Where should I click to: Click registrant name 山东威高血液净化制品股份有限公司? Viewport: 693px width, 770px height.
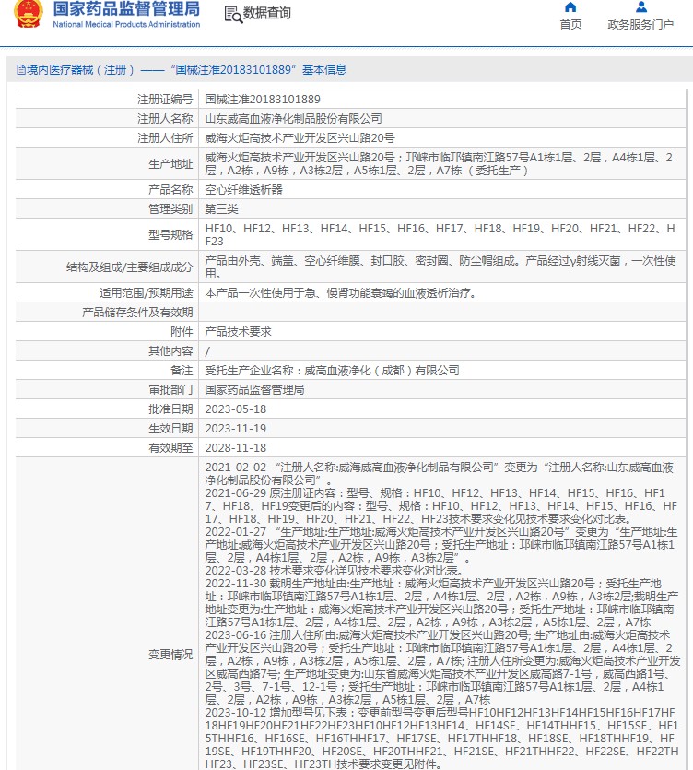tap(293, 118)
